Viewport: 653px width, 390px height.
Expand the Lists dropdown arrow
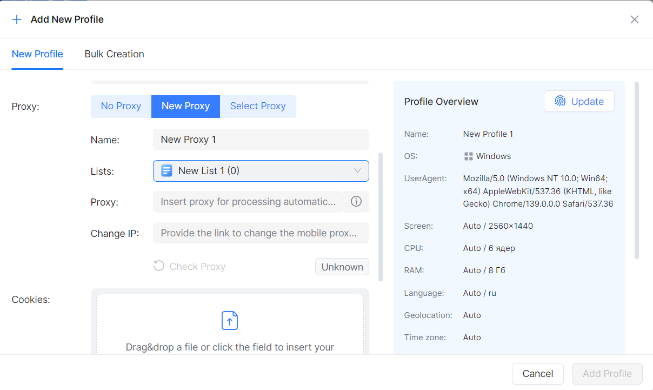click(357, 171)
